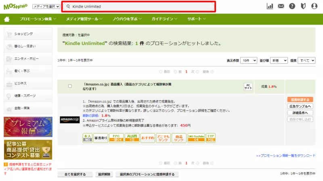Click the PPC一部OK badge

pos(116,138)
